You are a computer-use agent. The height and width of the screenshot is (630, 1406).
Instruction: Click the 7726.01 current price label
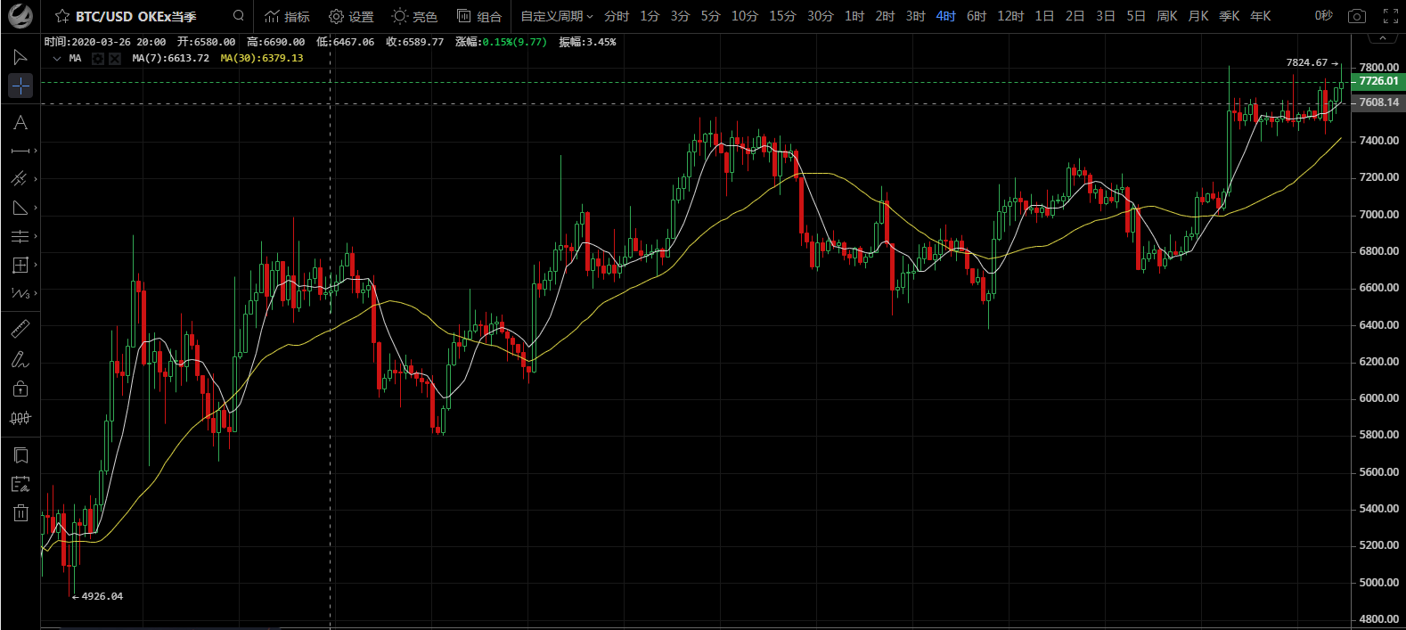click(1377, 81)
